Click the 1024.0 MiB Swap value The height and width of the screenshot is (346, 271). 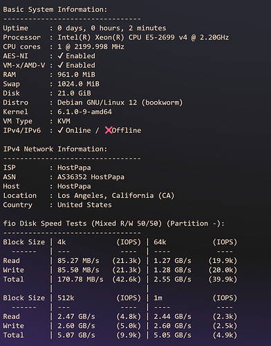tap(78, 84)
